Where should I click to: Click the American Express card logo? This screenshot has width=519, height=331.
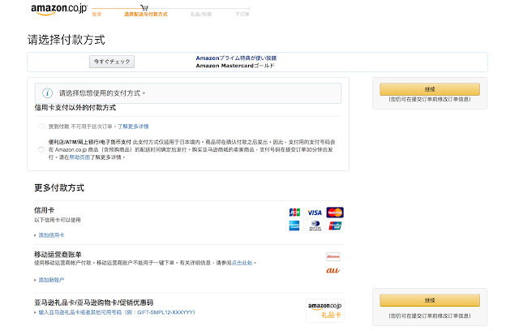point(294,226)
